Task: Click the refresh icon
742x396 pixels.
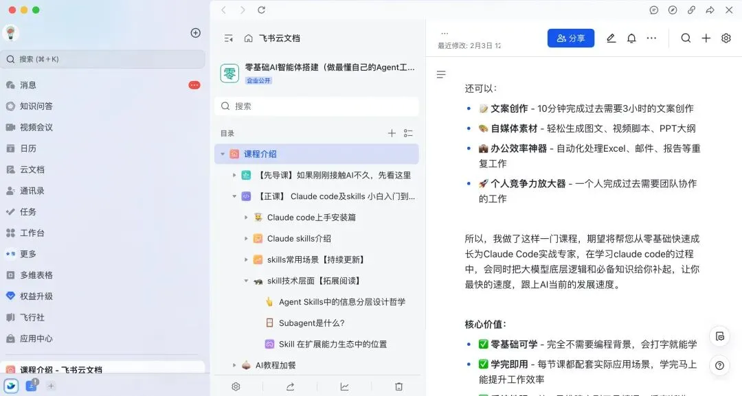Action: point(261,10)
